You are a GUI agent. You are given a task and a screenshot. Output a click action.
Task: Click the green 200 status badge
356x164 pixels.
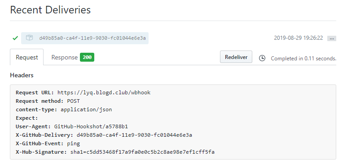[87, 57]
